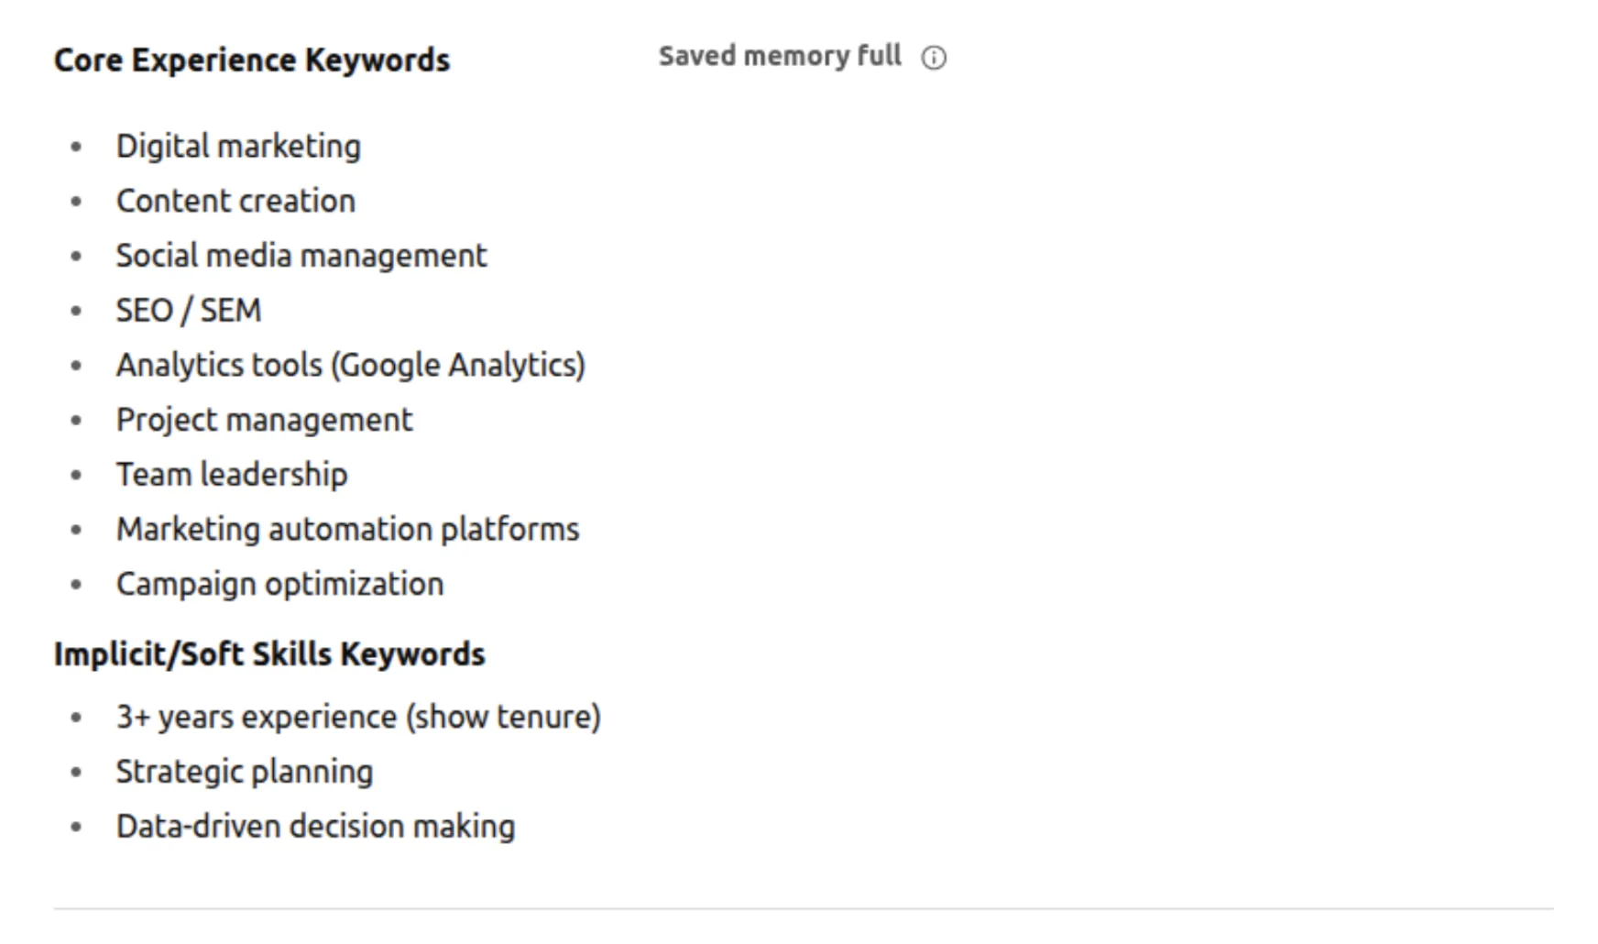Click the "Team leadership" list item
1598x944 pixels.
pyautogui.click(x=232, y=475)
